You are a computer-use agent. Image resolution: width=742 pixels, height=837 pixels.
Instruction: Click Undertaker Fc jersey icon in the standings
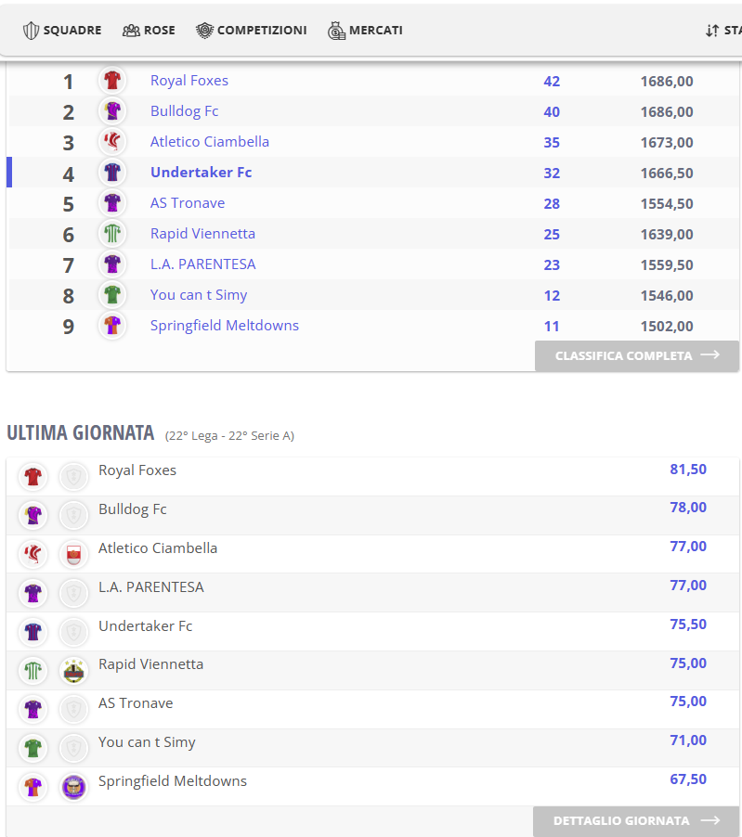[x=112, y=173]
